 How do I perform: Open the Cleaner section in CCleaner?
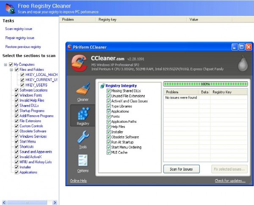click(x=83, y=92)
